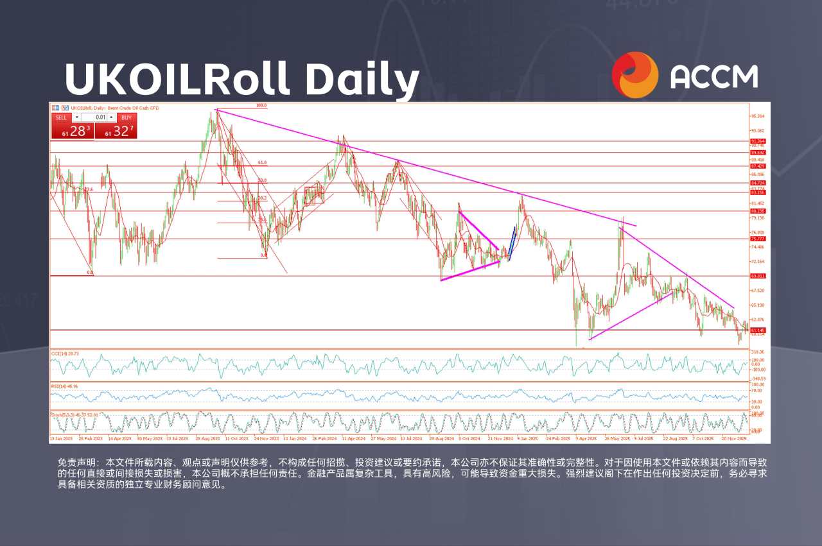Select the RSI(14) indicator label
The width and height of the screenshot is (822, 546).
[x=64, y=386]
